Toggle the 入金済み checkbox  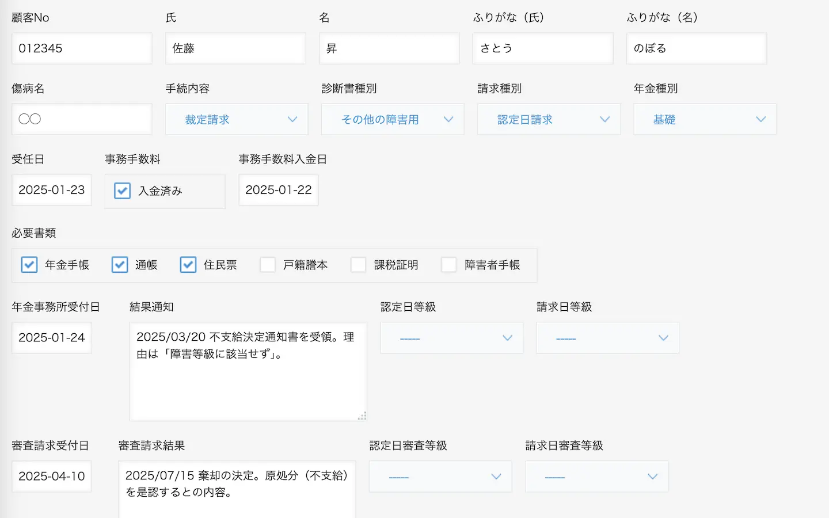click(x=122, y=191)
